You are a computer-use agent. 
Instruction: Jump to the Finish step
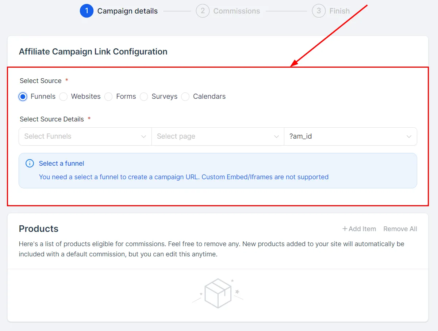pyautogui.click(x=339, y=11)
